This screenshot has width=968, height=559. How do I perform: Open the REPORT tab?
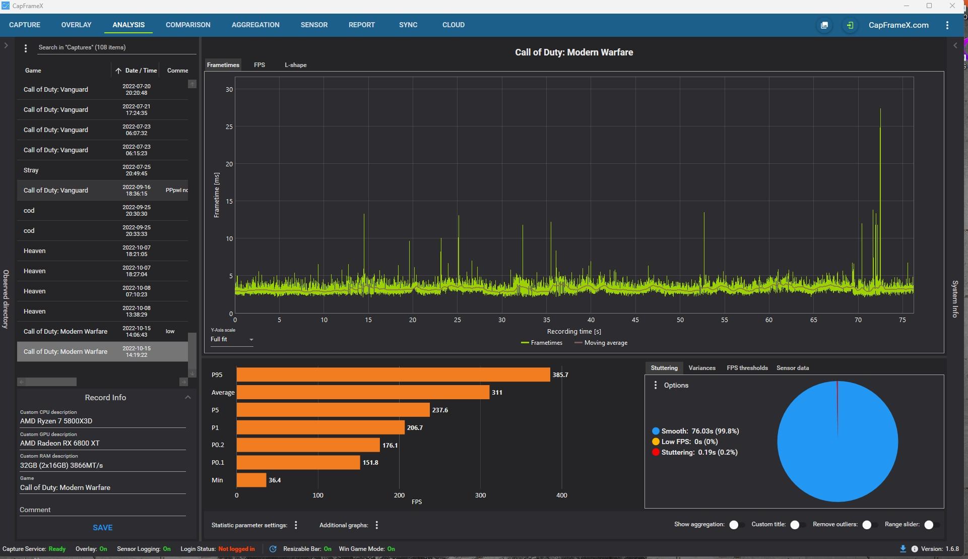click(362, 25)
